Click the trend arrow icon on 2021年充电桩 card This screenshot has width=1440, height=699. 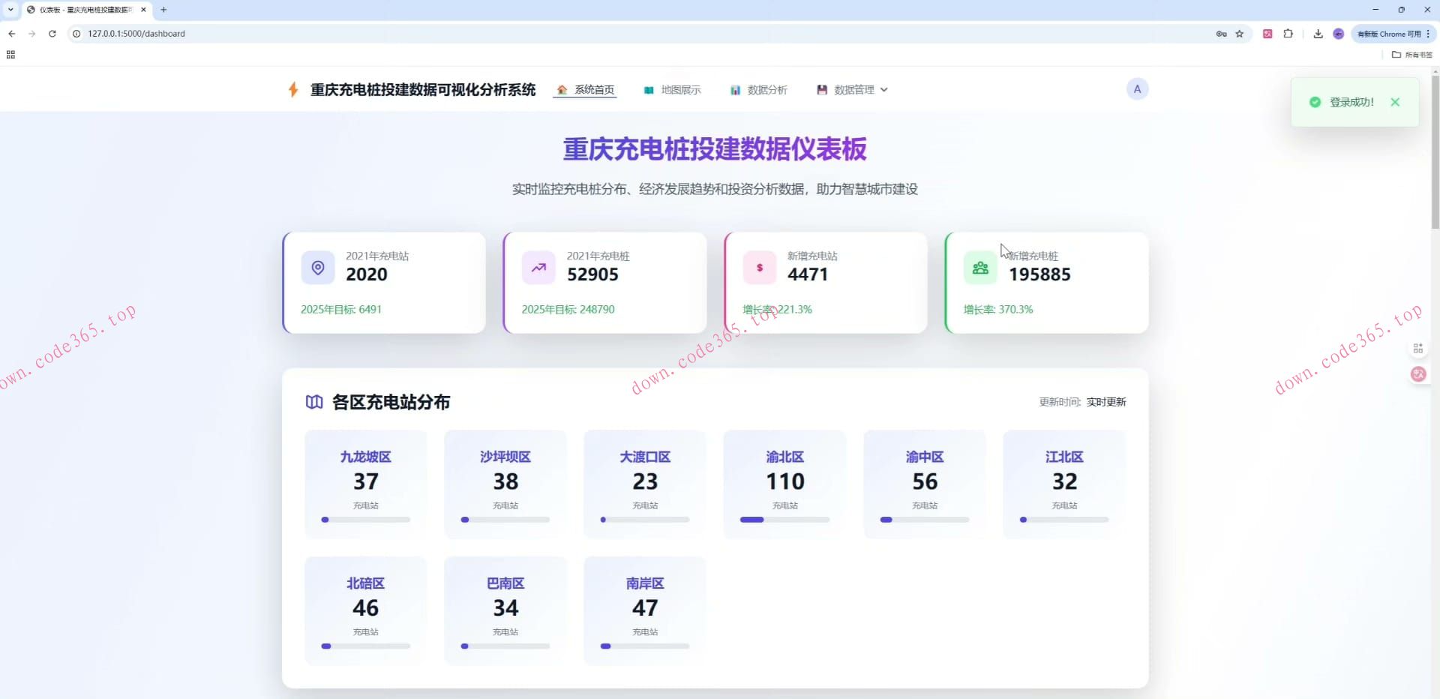pos(538,267)
